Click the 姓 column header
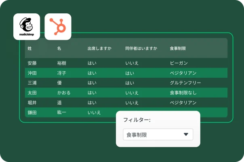The height and width of the screenshot is (162, 244). click(x=30, y=48)
